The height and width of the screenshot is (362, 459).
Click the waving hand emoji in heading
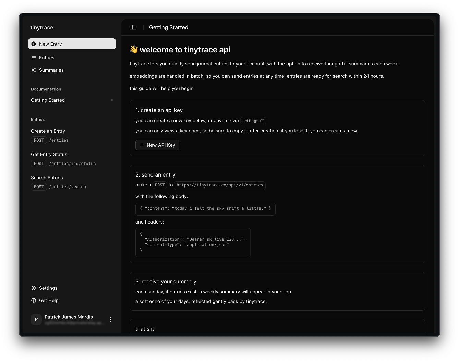tap(134, 50)
